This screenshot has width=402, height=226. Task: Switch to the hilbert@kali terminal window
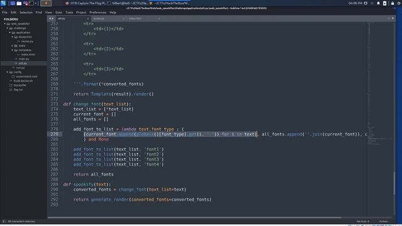[x=128, y=3]
